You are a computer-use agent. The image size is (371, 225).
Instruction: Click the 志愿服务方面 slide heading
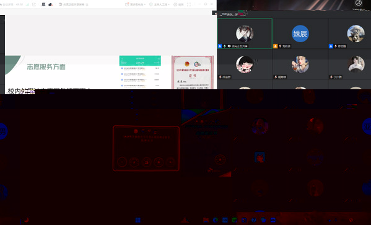pyautogui.click(x=46, y=67)
